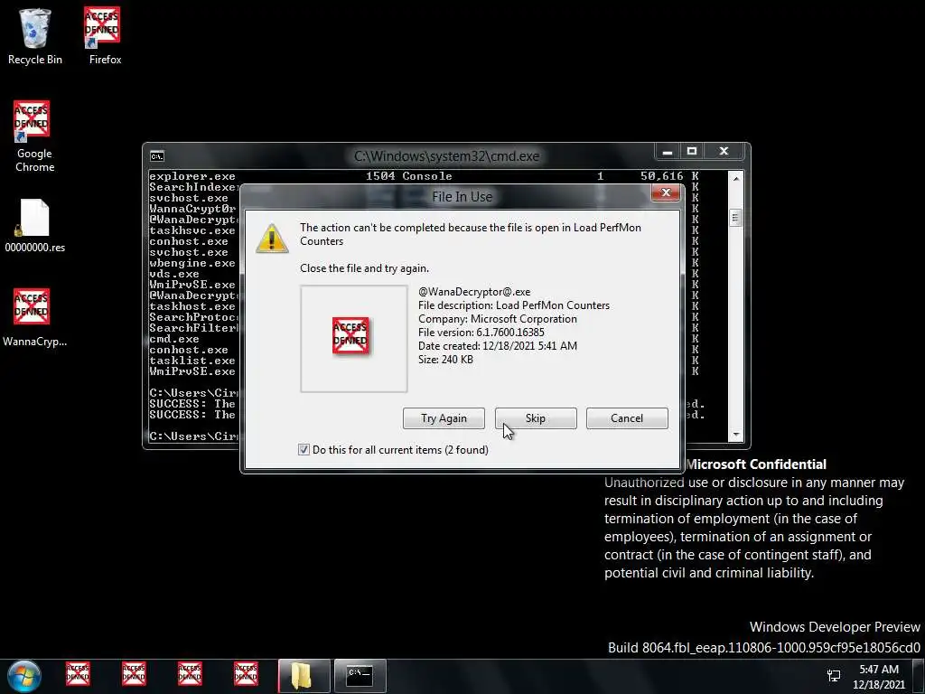Select the WannaCryp... desktop icon

[x=34, y=317]
